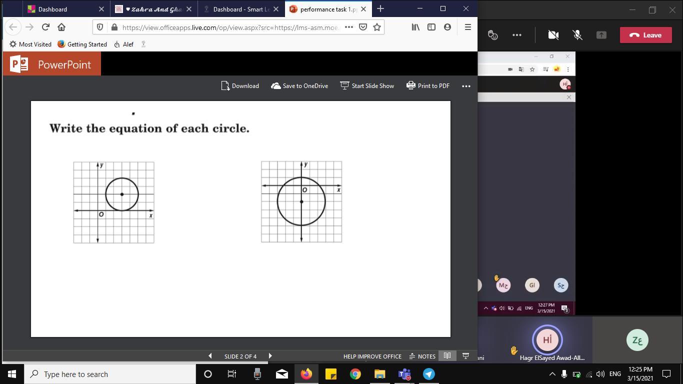Save presentation to OneDrive
This screenshot has height=384, width=683.
(299, 86)
